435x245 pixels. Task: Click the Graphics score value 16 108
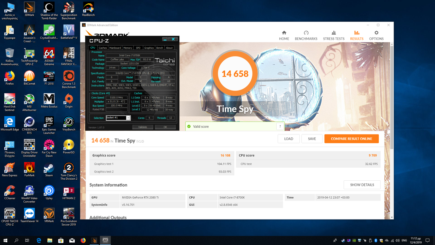[225, 156]
